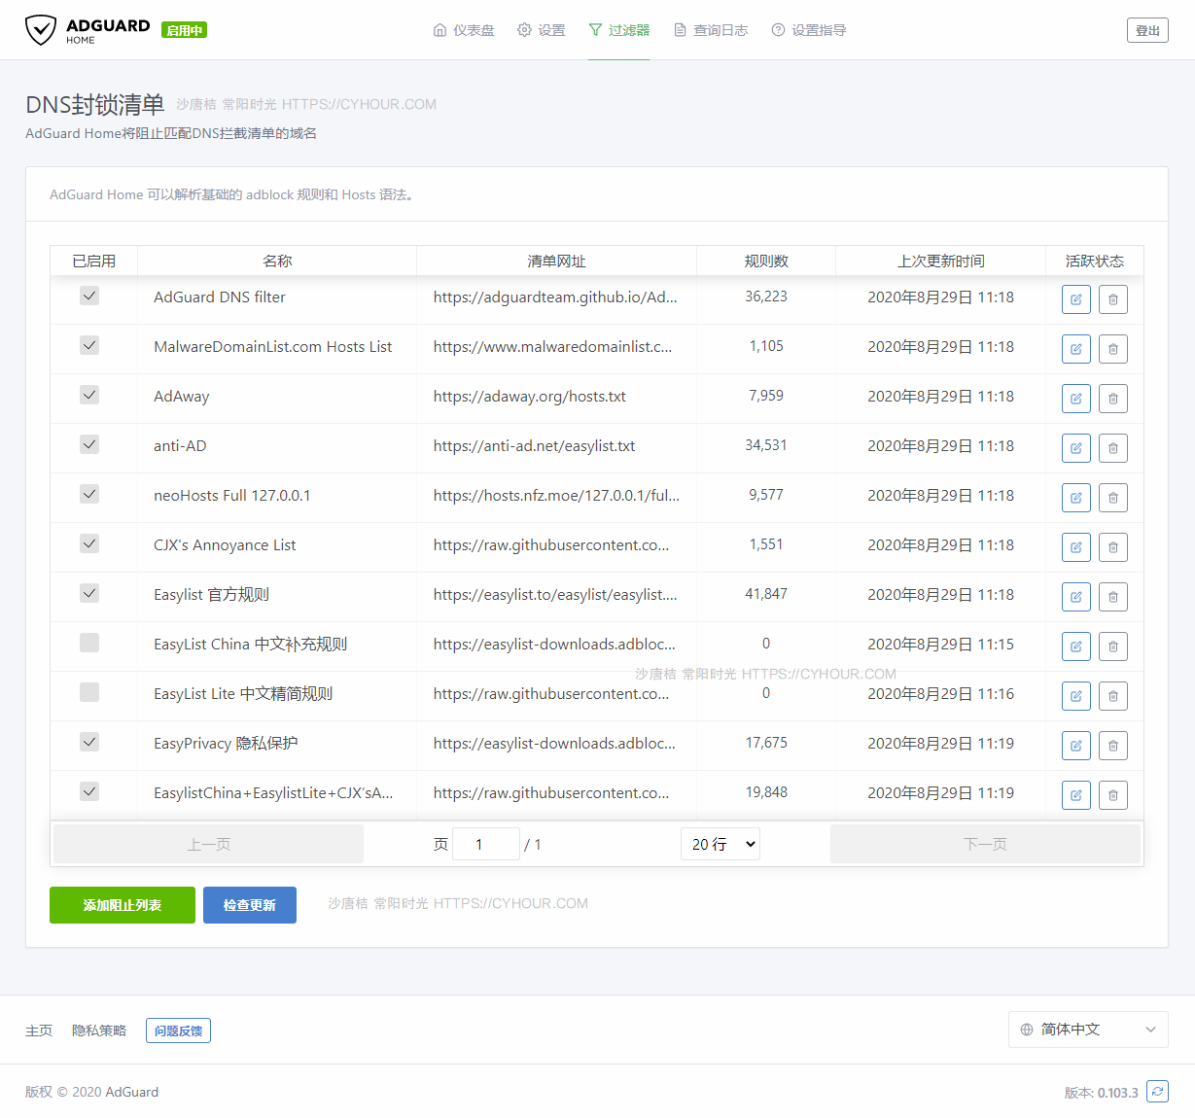Click the version update check icon

tap(1157, 1092)
